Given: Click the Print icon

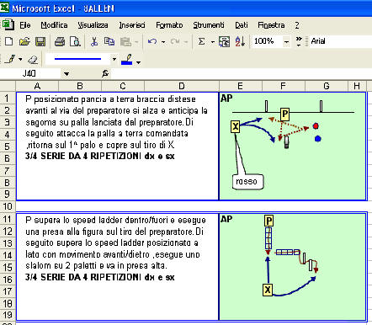Looking at the screenshot, I should (60, 41).
